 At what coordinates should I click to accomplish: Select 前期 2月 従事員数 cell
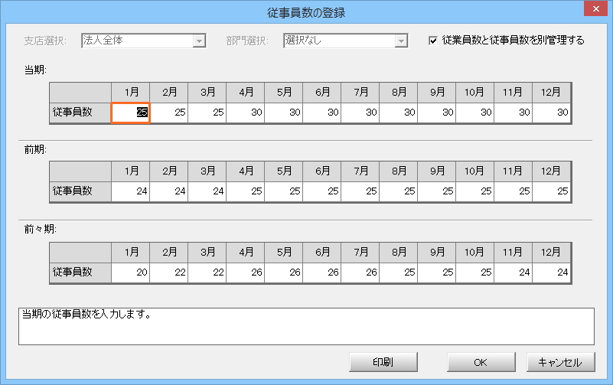point(168,191)
